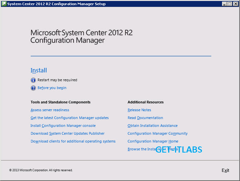240x181 pixels.
Task: Minimize the Setup window
Action: pos(224,4)
